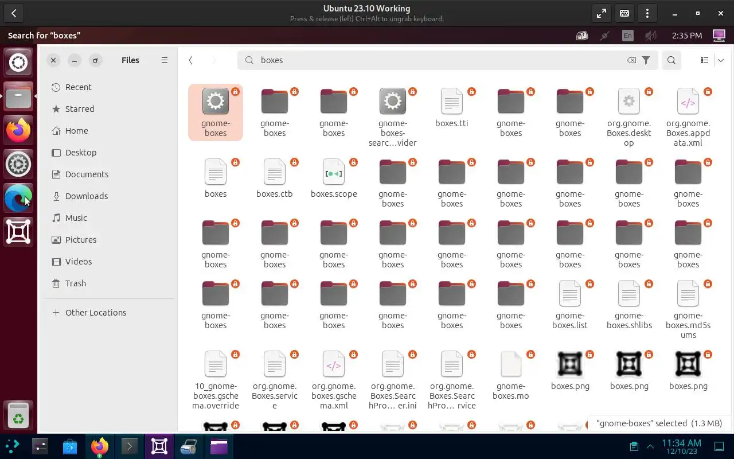Select the gnome-boxes.md5sums file

click(x=688, y=309)
